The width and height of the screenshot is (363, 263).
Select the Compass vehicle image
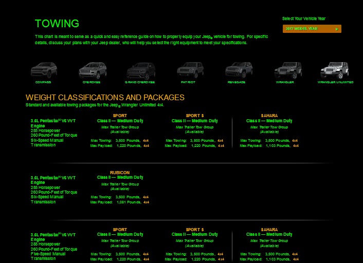[44, 70]
